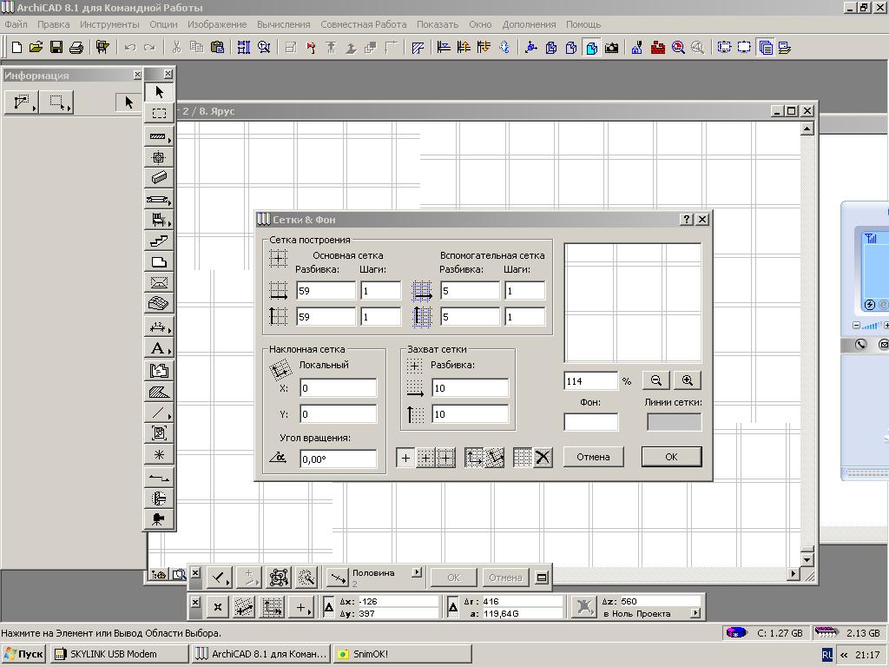Select the Roof tool in toolbox
The height and width of the screenshot is (667, 889).
[x=158, y=282]
